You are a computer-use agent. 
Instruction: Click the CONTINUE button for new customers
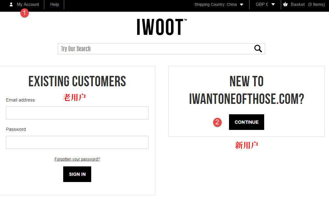pyautogui.click(x=247, y=122)
